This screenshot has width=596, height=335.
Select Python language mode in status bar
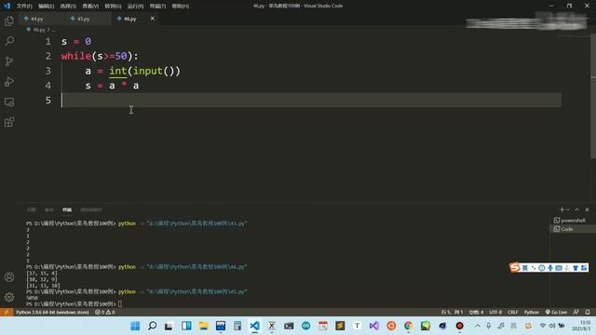point(532,313)
